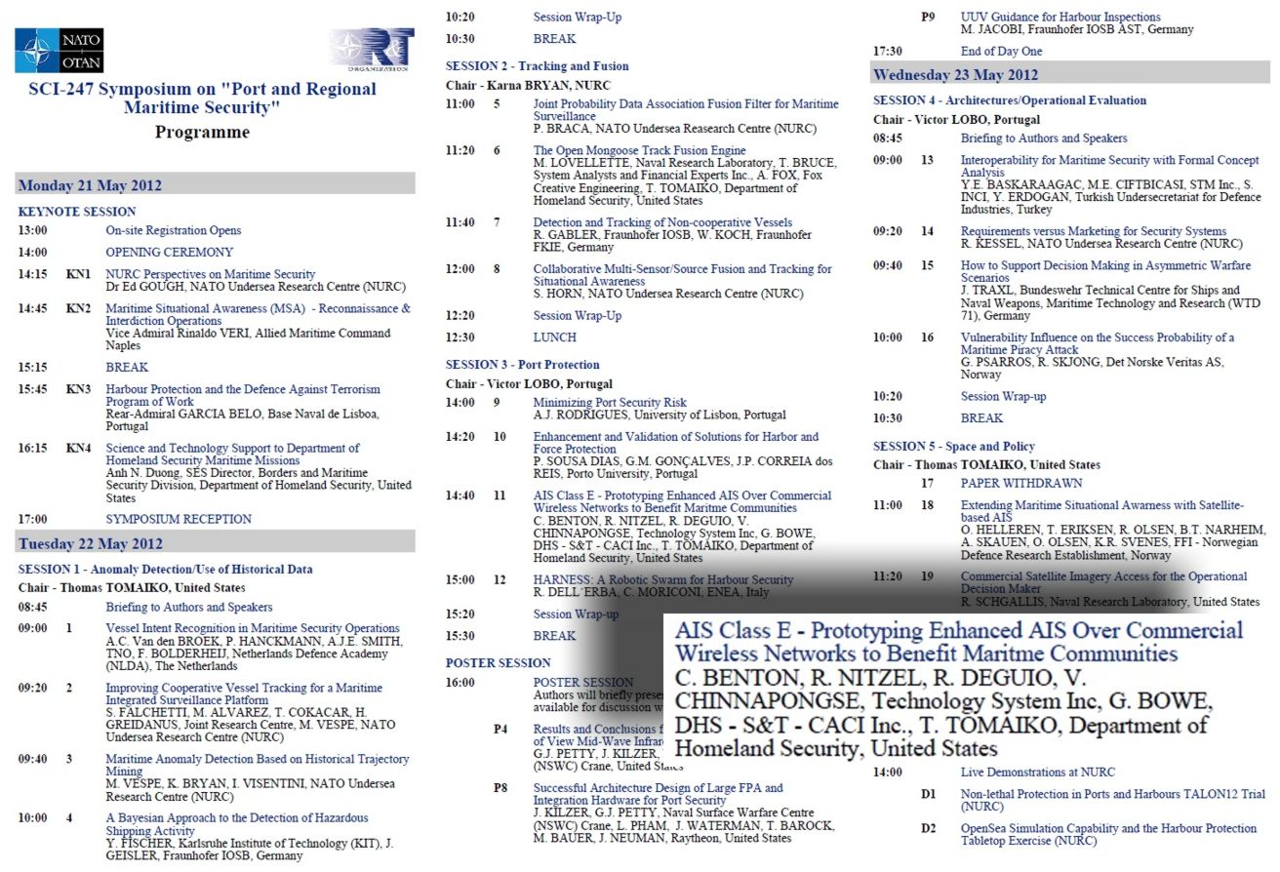Select the 'KEYNOTE SESSION' heading
Screen dimensions: 1280x872
click(x=77, y=212)
